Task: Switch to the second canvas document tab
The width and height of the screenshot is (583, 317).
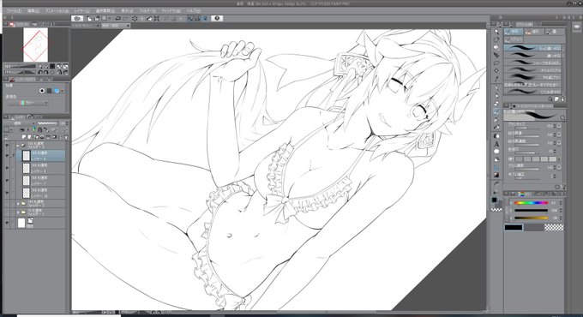Action: coord(116,26)
